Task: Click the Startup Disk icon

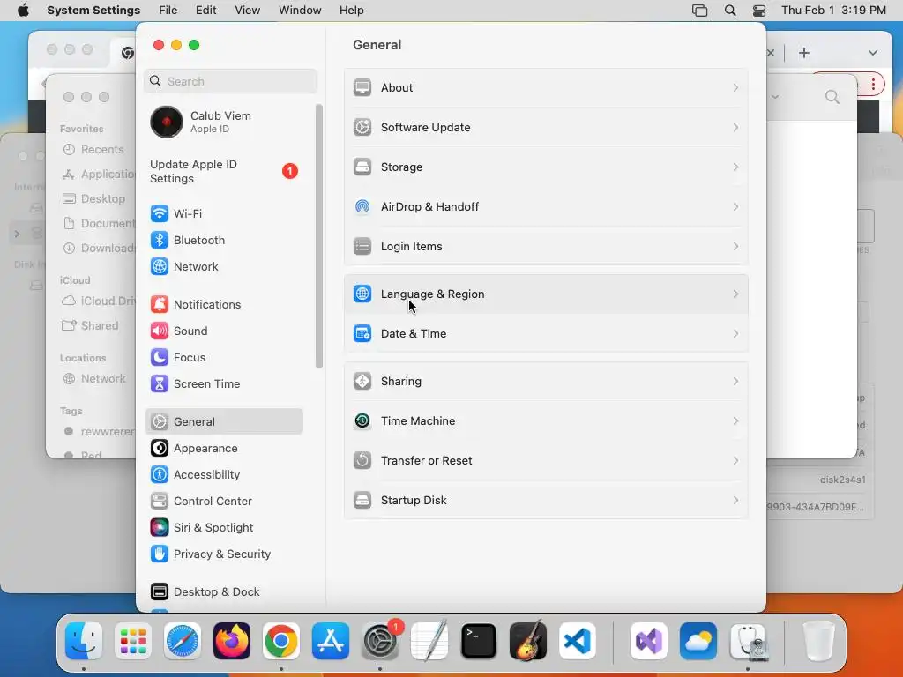Action: 362,501
